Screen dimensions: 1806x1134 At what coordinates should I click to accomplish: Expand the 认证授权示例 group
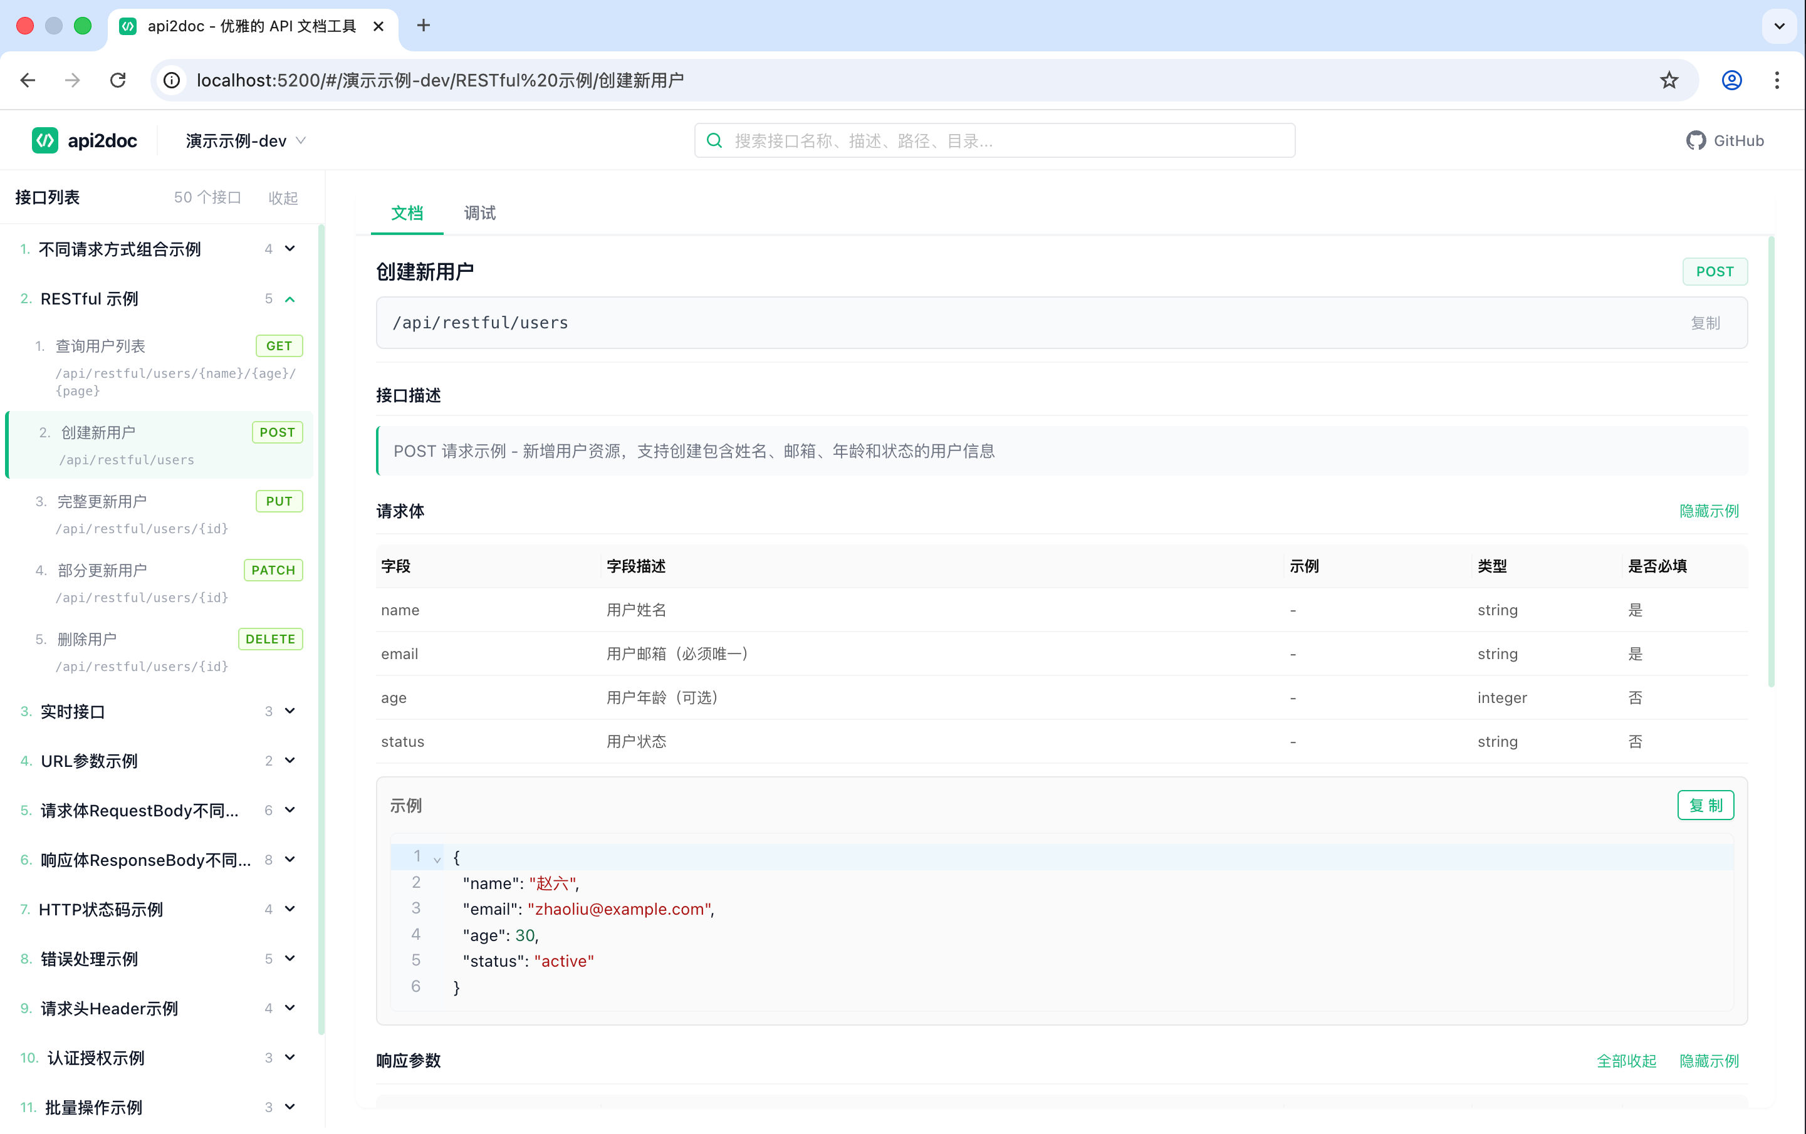pos(159,1058)
